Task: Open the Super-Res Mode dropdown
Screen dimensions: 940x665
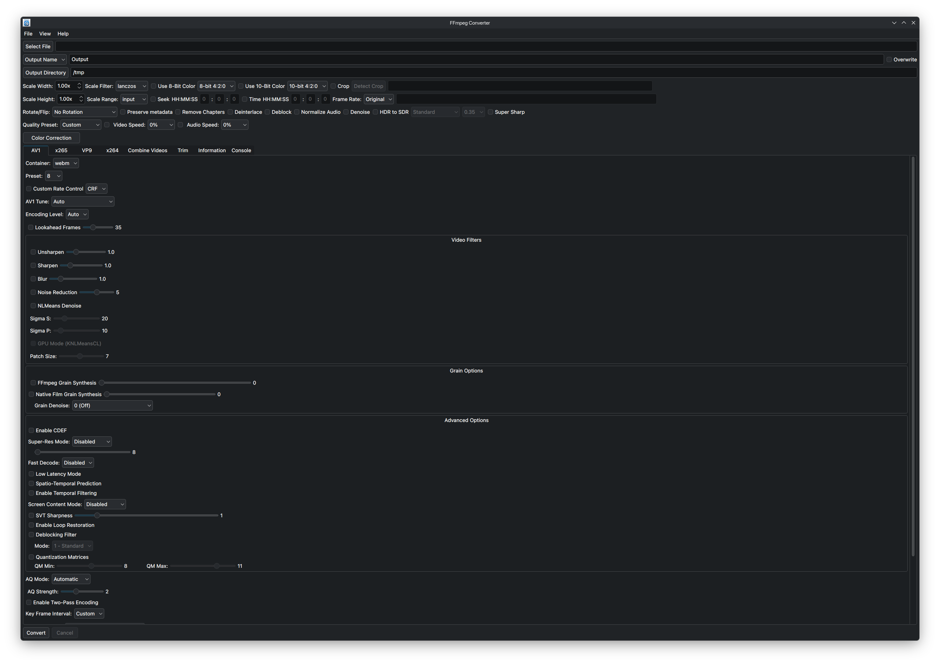Action: pos(92,442)
